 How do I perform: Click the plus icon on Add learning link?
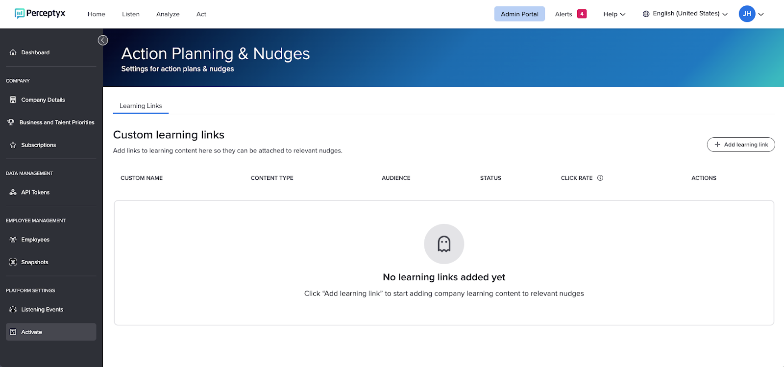(x=717, y=145)
